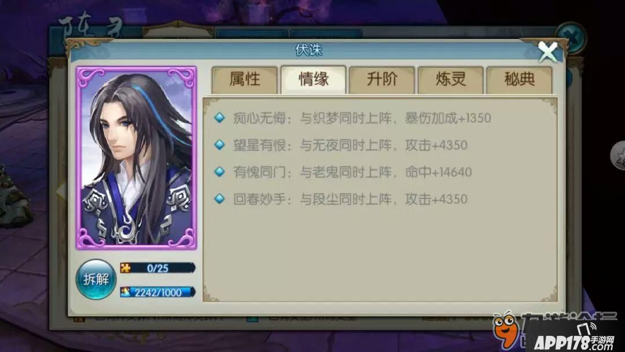Image resolution: width=625 pixels, height=352 pixels.
Task: Select the 0/25 fragment progress bar
Action: click(x=158, y=268)
